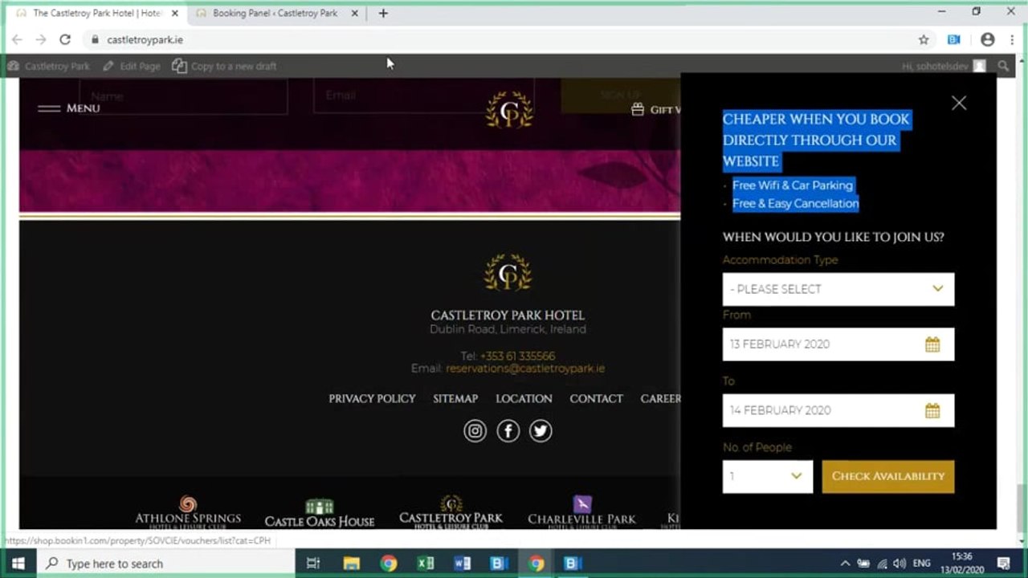Open the Gift voucher link in the header
The height and width of the screenshot is (578, 1028).
click(x=656, y=110)
